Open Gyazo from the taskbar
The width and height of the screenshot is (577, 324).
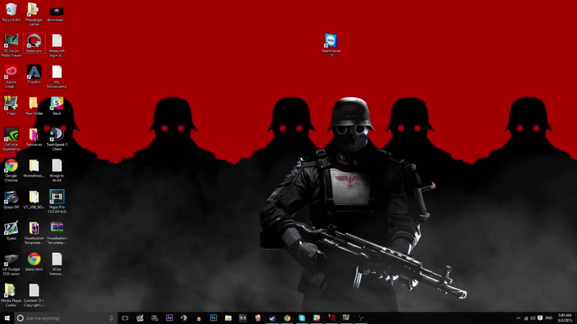pos(140,318)
